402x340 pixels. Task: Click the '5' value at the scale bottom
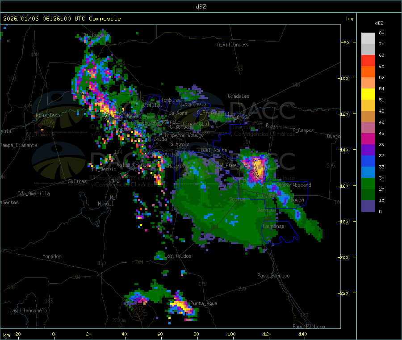pyautogui.click(x=380, y=211)
